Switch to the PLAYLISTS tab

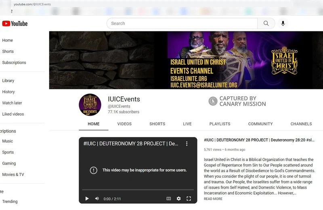[x=220, y=124]
